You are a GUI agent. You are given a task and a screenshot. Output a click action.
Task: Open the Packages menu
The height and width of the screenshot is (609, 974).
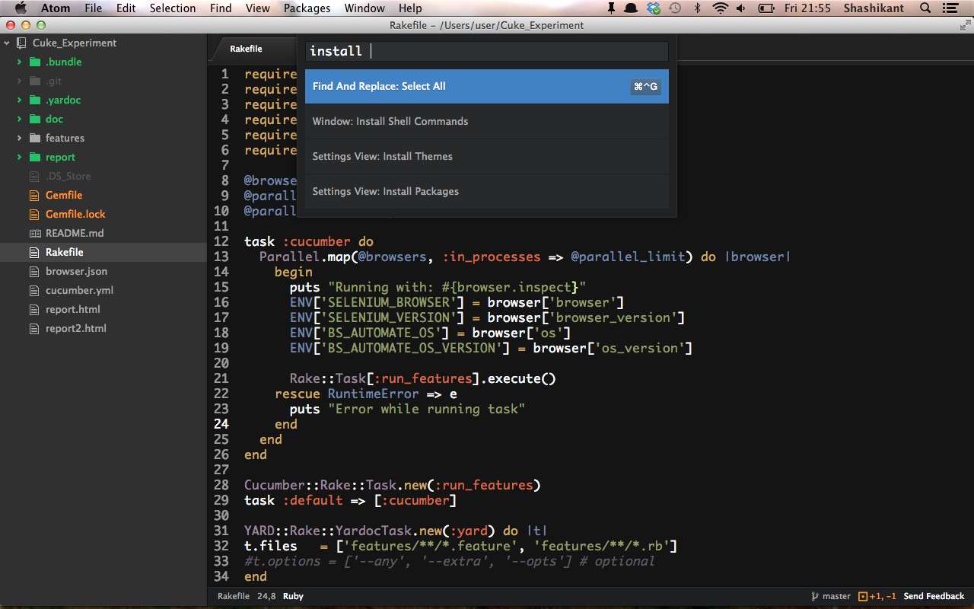click(x=307, y=8)
